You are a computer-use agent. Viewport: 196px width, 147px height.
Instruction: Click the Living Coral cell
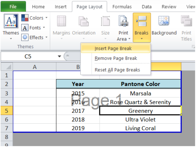pos(140,128)
